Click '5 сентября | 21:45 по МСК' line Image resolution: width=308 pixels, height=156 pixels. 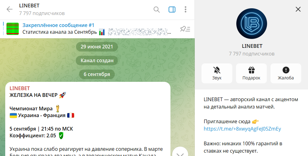[41, 129]
